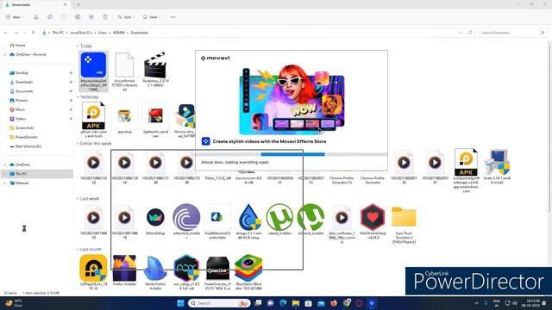Collapse the Earlier this week group

pos(78,144)
